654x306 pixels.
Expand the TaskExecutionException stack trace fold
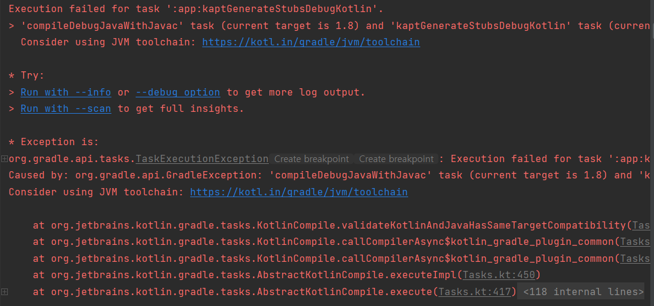coord(4,158)
